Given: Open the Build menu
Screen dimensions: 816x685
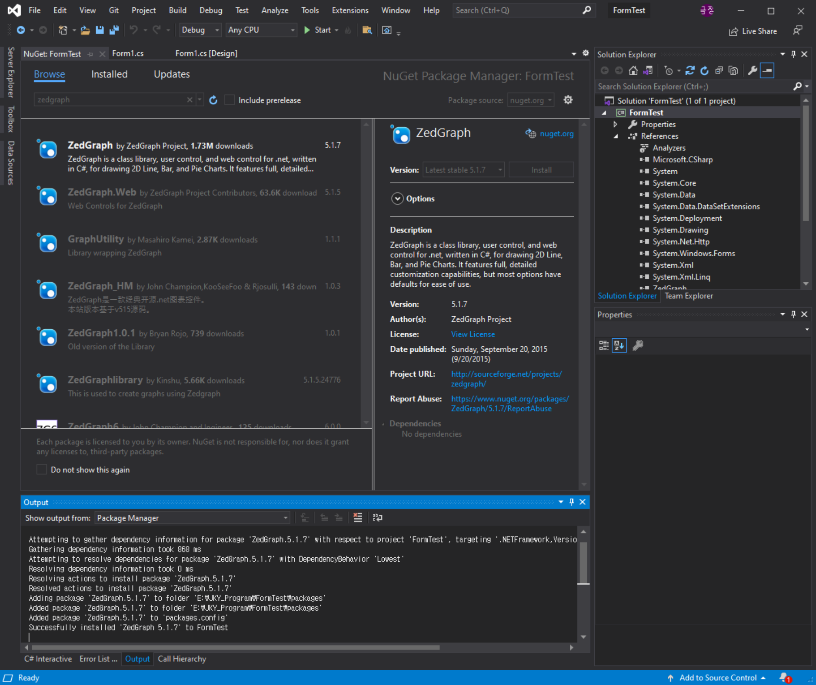Looking at the screenshot, I should 177,10.
